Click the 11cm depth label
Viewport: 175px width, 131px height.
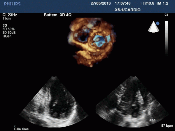point(7,19)
